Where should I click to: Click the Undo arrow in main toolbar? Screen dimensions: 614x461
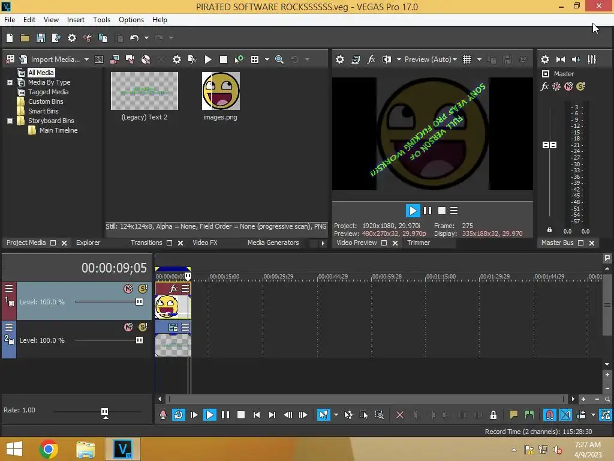(x=134, y=38)
